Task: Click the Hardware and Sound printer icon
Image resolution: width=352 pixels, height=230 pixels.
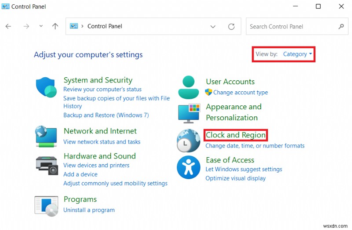Action: 46,165
